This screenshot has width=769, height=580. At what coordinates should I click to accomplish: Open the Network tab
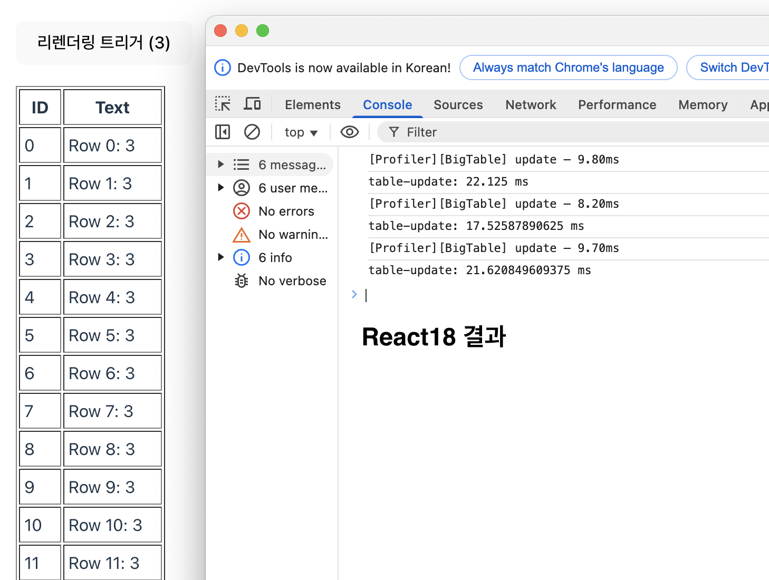(531, 105)
